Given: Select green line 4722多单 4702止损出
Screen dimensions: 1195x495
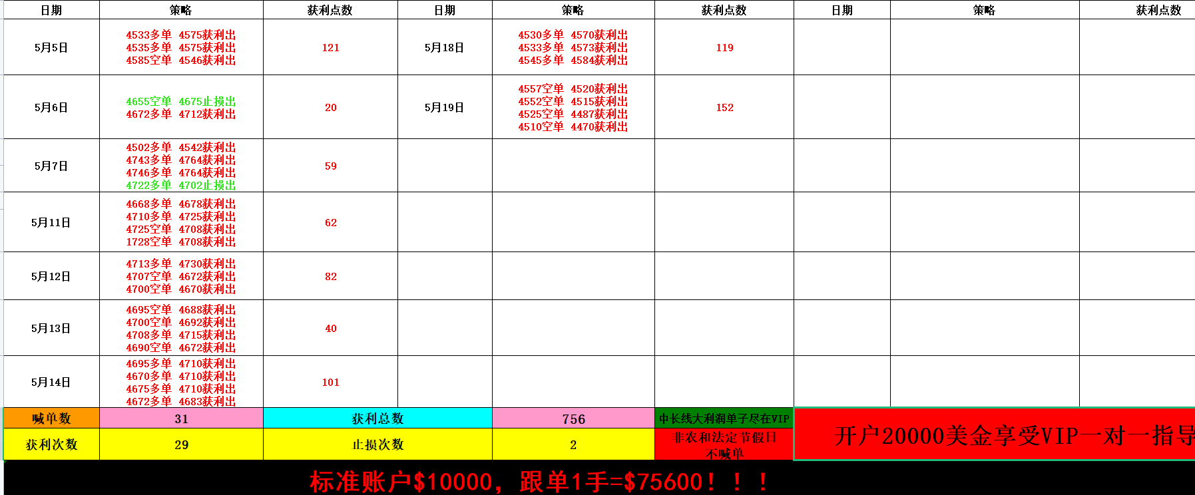Looking at the screenshot, I should pos(181,185).
